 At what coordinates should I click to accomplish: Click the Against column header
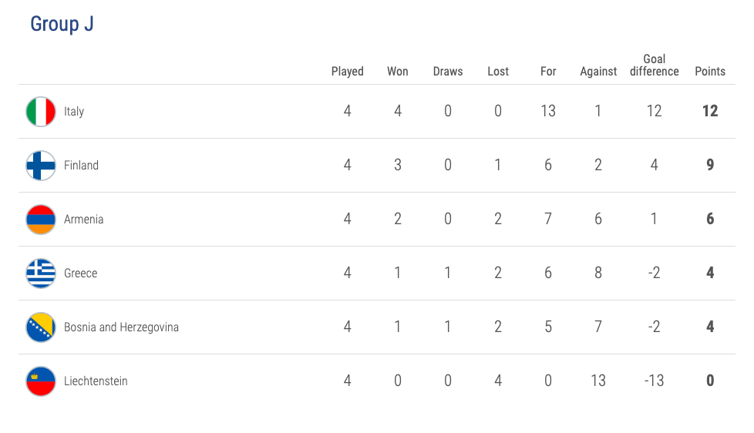coord(598,72)
